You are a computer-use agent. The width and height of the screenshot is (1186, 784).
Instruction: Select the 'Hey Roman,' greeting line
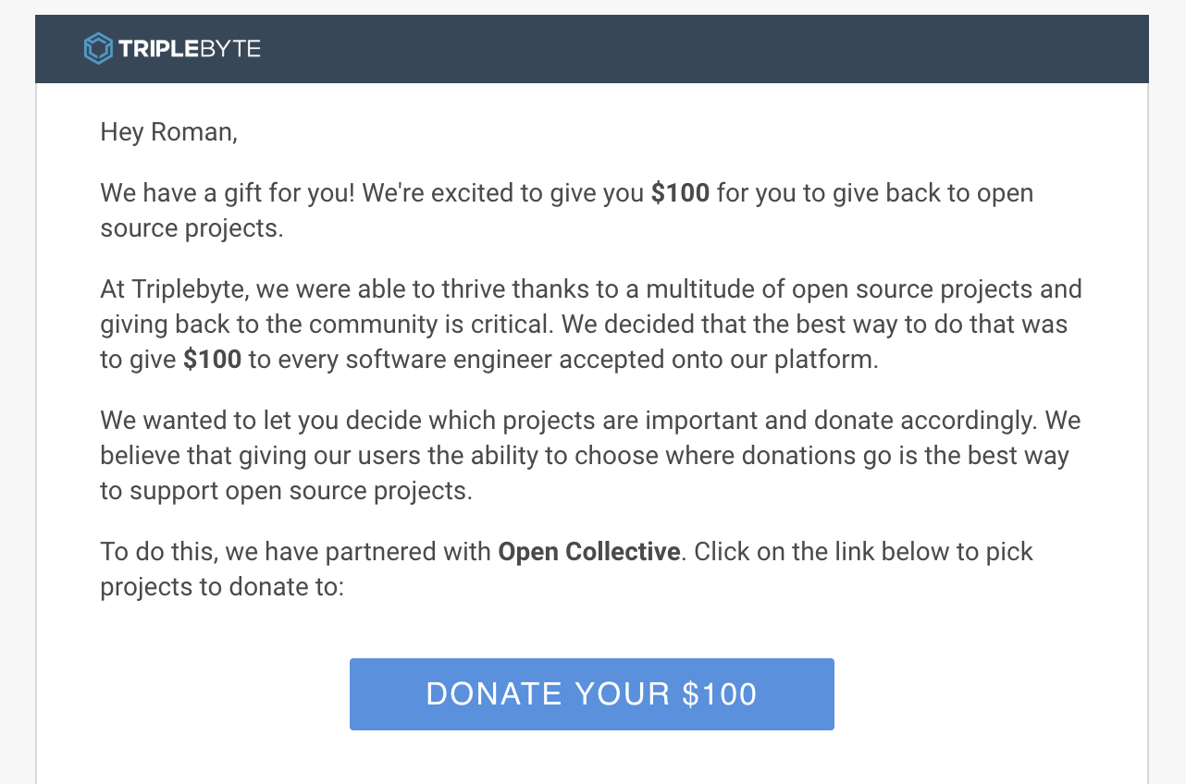pyautogui.click(x=169, y=133)
